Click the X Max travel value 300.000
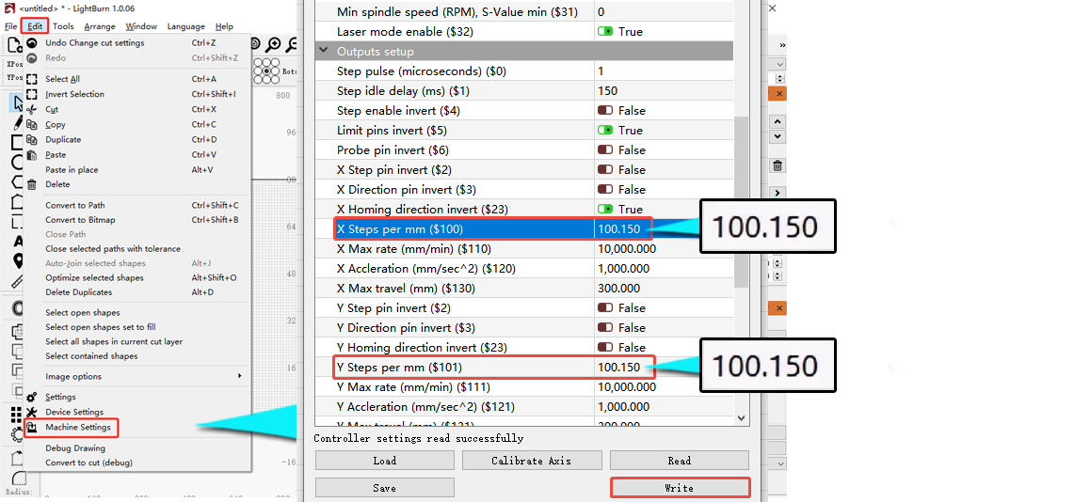This screenshot has height=502, width=1074. pos(619,289)
